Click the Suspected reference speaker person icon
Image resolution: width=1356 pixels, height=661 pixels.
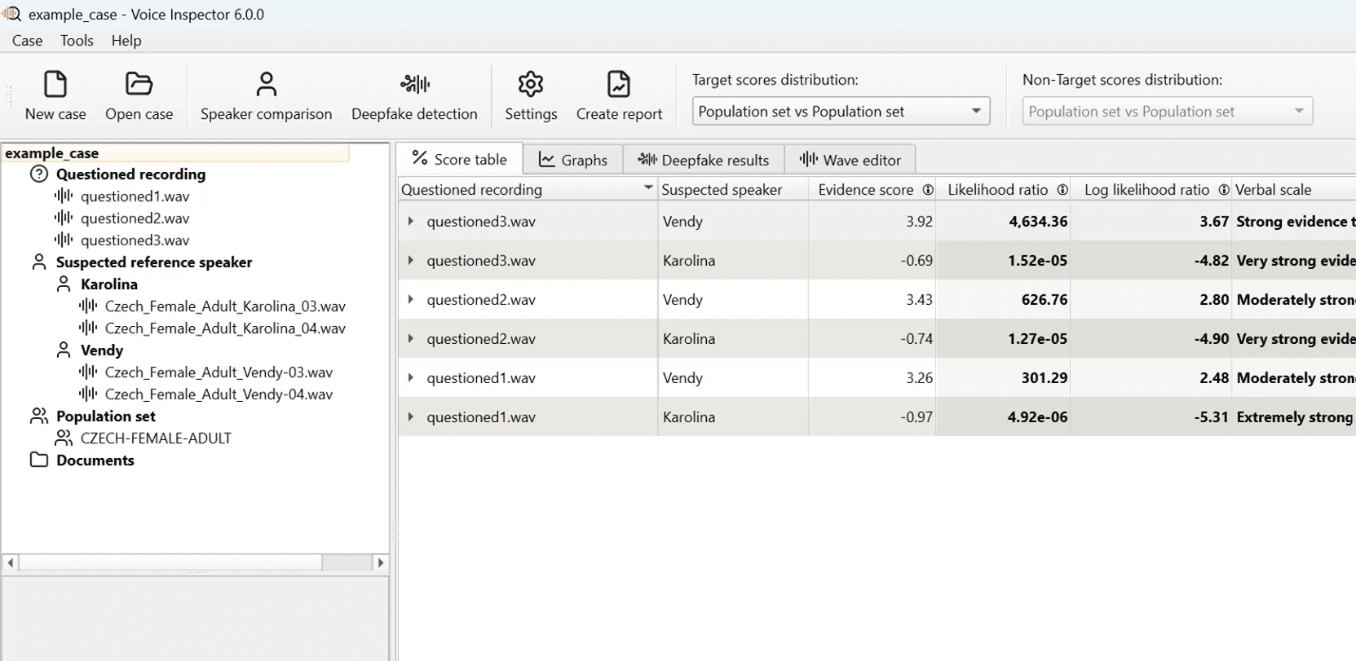(39, 262)
